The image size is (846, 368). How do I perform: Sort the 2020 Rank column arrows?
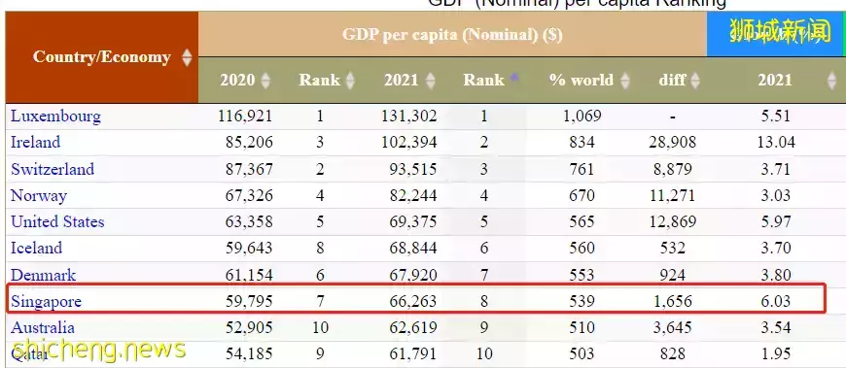350,81
